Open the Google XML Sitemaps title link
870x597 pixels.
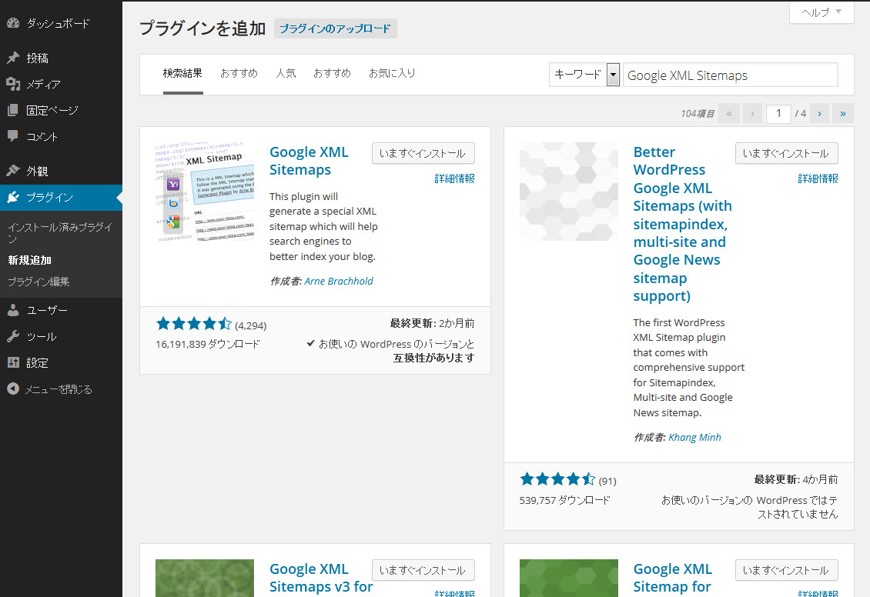tap(309, 161)
